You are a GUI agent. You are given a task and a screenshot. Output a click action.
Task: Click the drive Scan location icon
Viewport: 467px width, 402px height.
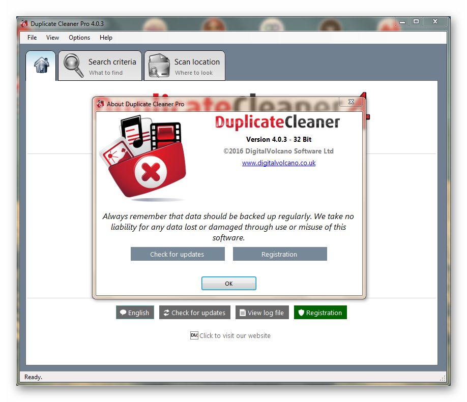[159, 66]
